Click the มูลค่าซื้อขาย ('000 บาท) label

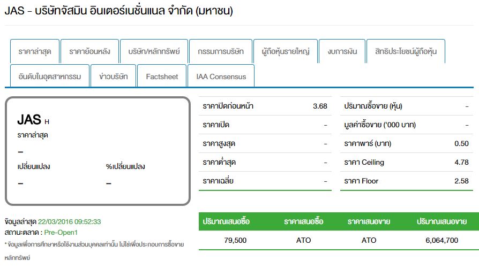coord(380,125)
